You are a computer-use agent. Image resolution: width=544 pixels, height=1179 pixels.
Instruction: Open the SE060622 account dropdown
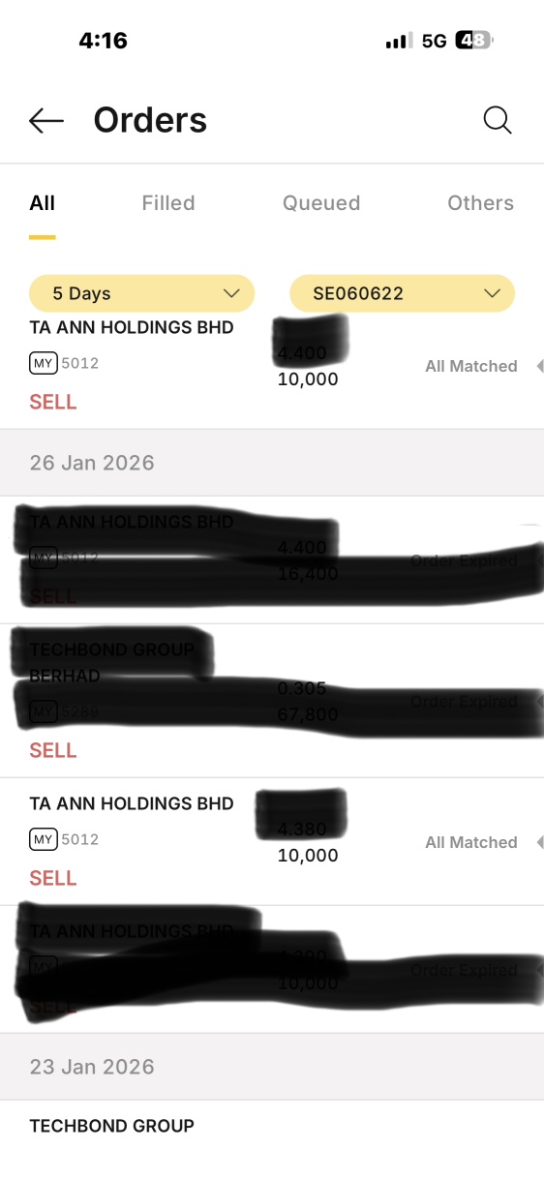(x=402, y=293)
